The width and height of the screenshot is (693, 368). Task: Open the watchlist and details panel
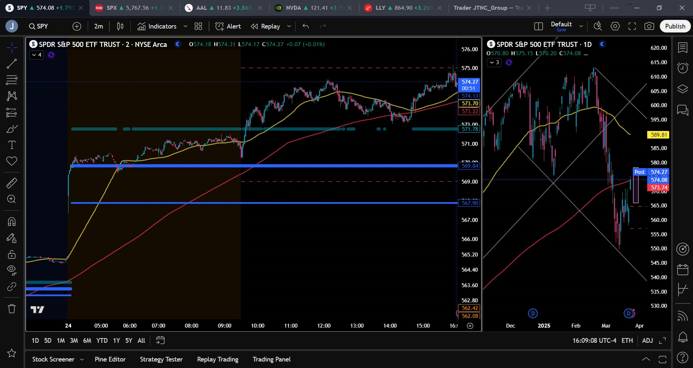coord(683,48)
